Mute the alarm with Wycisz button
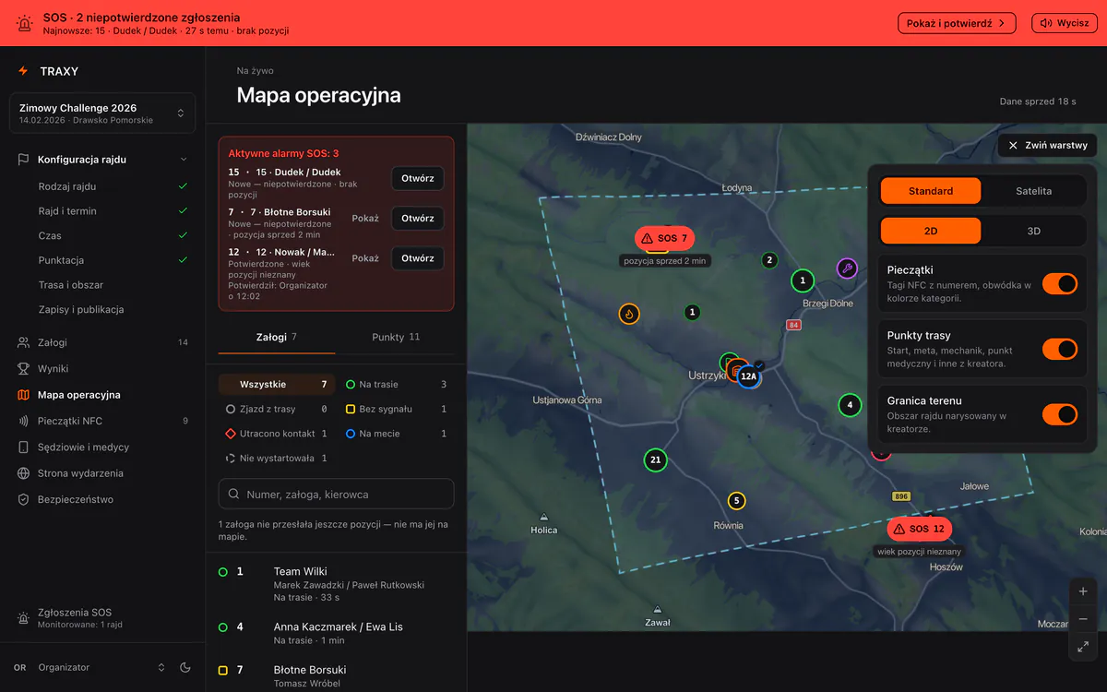This screenshot has width=1107, height=692. coord(1065,23)
